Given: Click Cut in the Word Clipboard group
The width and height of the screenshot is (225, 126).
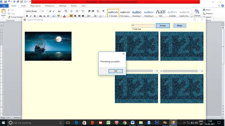Looking at the screenshot, I should 11,10.
